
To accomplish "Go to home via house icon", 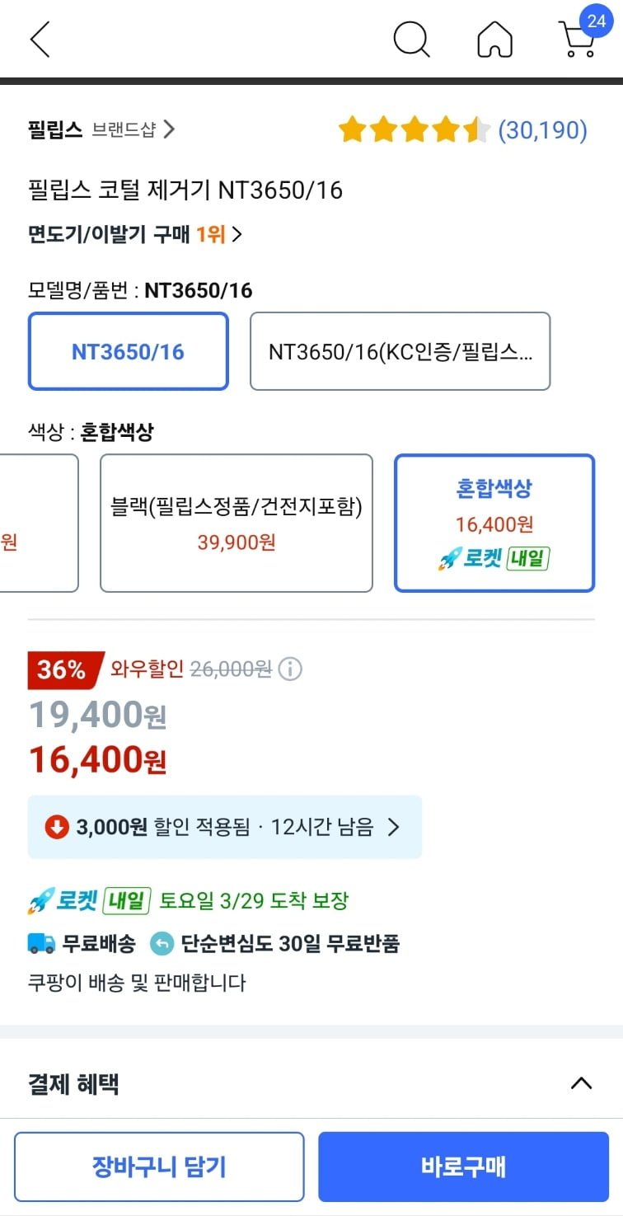I will (x=494, y=40).
